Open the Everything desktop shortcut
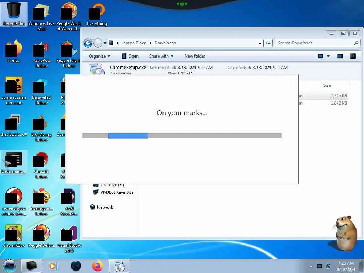364x273 pixels. click(x=97, y=14)
